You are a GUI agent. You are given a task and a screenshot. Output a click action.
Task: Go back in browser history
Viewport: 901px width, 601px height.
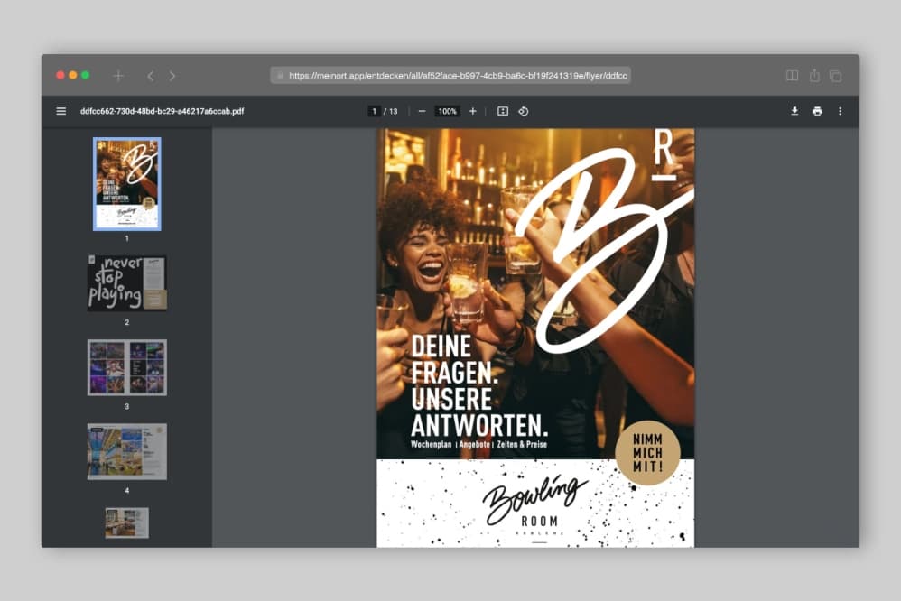(x=151, y=76)
